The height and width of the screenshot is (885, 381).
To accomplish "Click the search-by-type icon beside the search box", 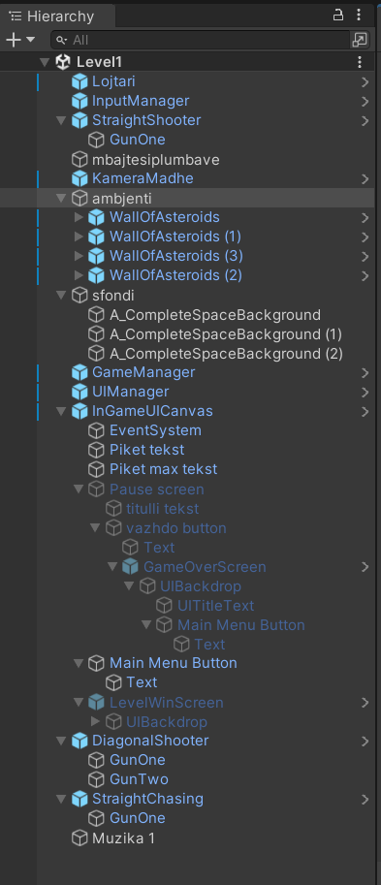I will pos(360,40).
